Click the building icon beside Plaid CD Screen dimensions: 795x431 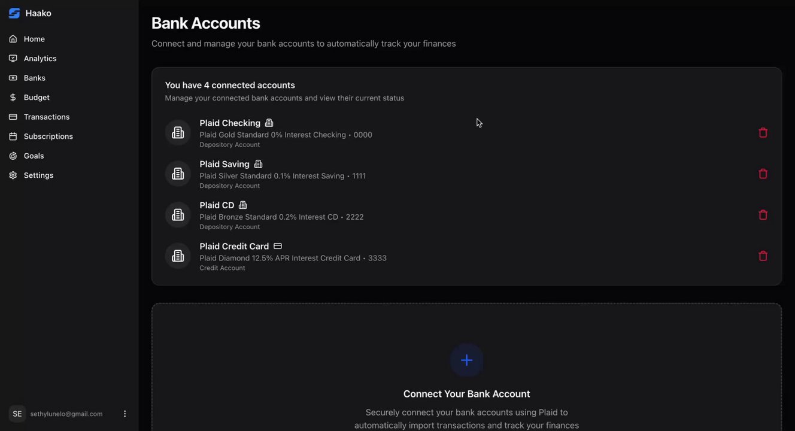[x=243, y=205]
